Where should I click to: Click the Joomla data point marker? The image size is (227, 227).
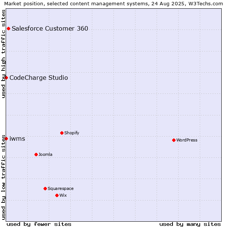point(36,154)
